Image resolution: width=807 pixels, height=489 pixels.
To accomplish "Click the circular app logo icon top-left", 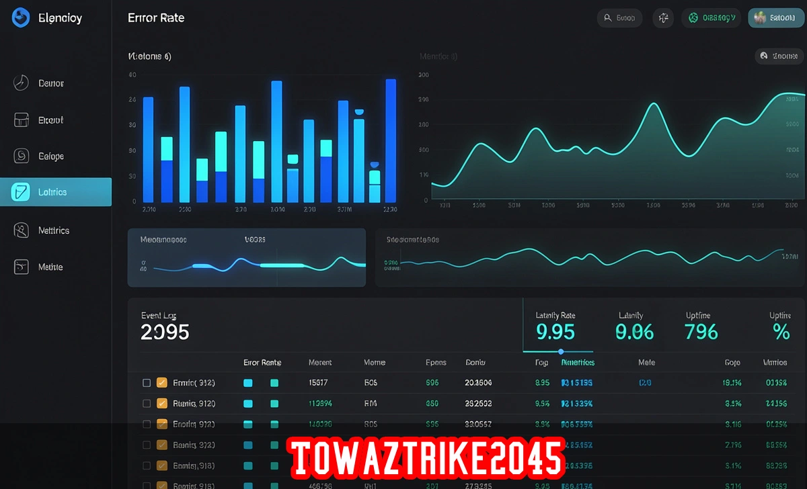I will (20, 17).
